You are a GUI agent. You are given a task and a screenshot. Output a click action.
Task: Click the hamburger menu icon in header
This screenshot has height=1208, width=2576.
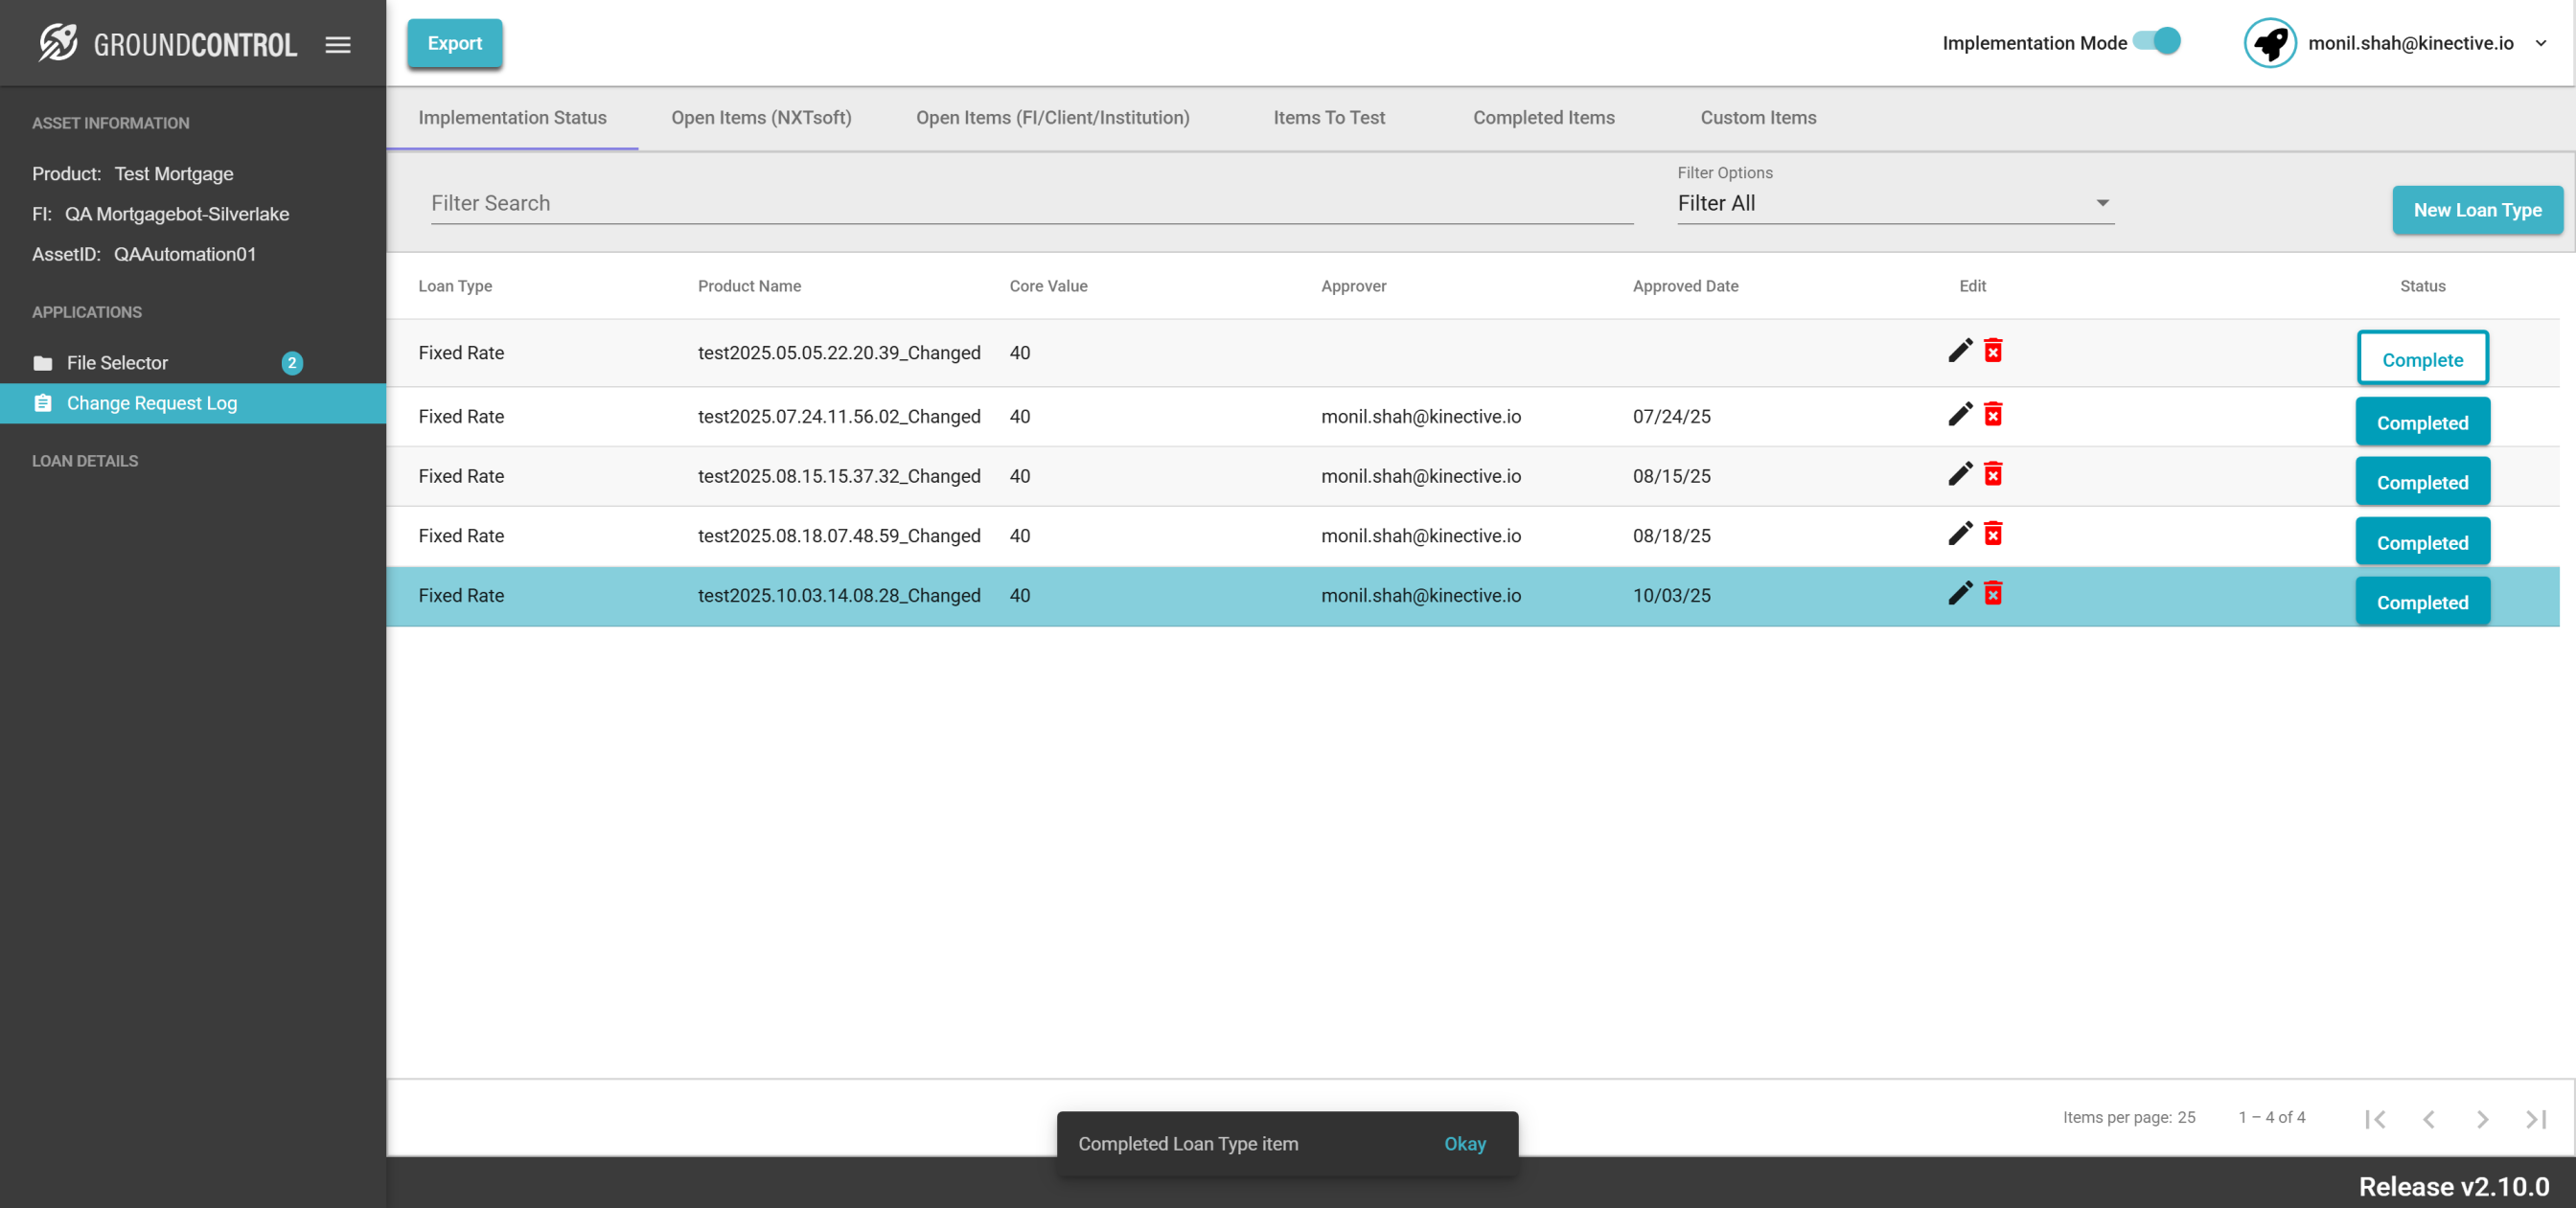point(338,45)
